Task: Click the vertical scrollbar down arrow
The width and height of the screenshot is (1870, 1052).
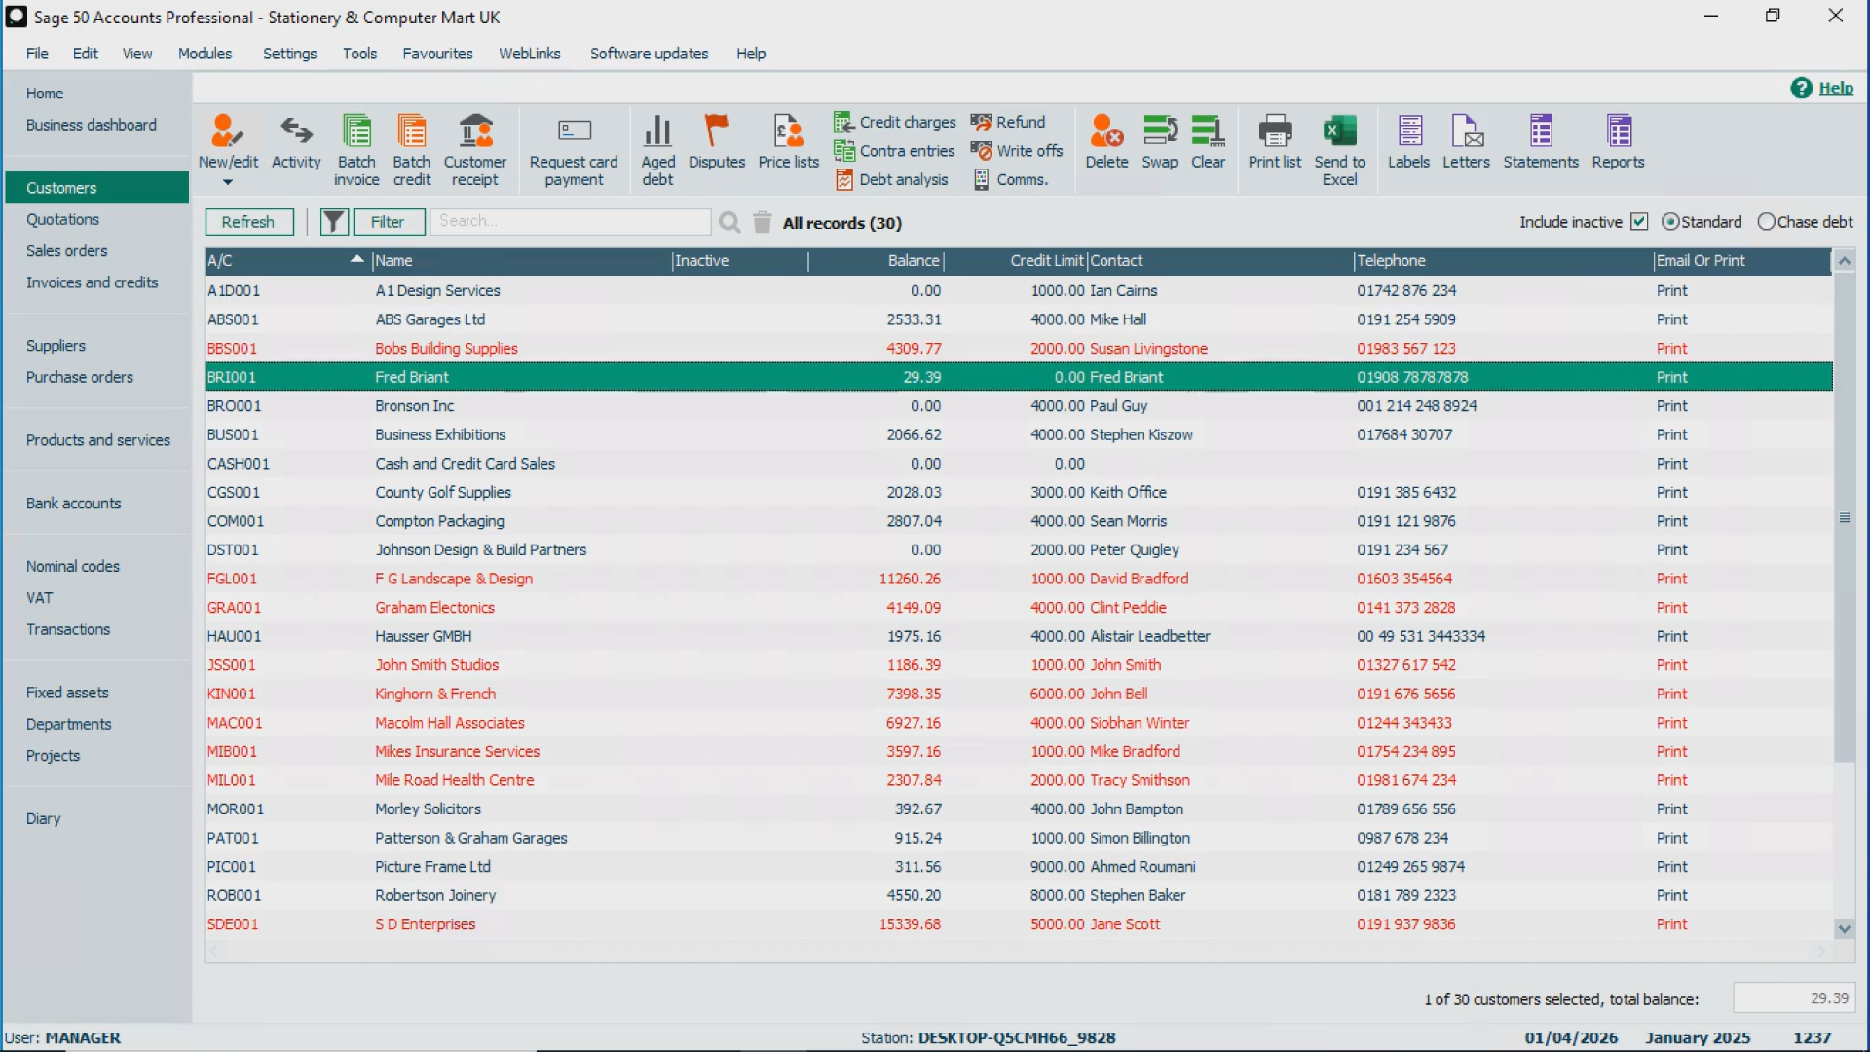Action: coord(1844,929)
